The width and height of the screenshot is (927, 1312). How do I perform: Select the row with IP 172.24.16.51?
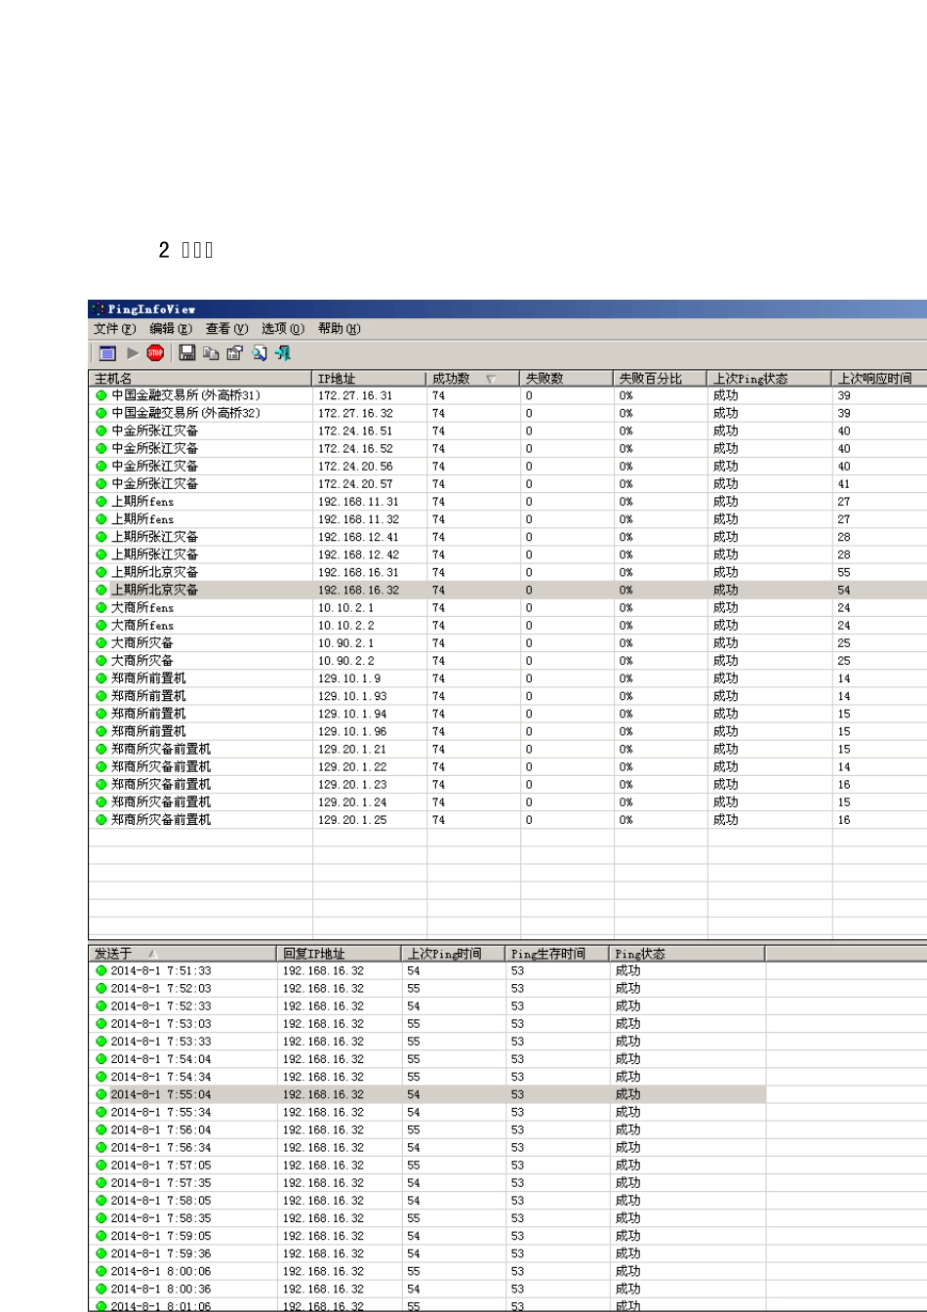pyautogui.click(x=507, y=431)
